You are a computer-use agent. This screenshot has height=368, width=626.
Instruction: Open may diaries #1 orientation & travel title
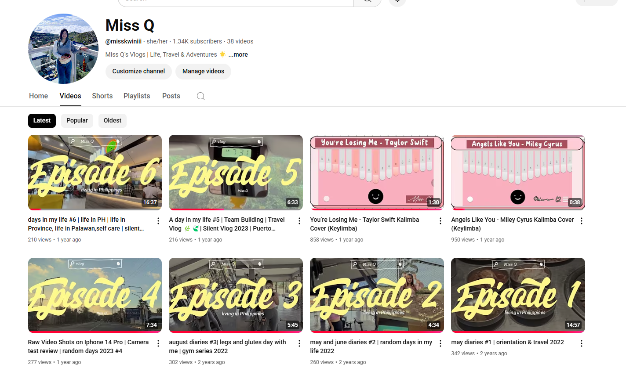coord(507,342)
